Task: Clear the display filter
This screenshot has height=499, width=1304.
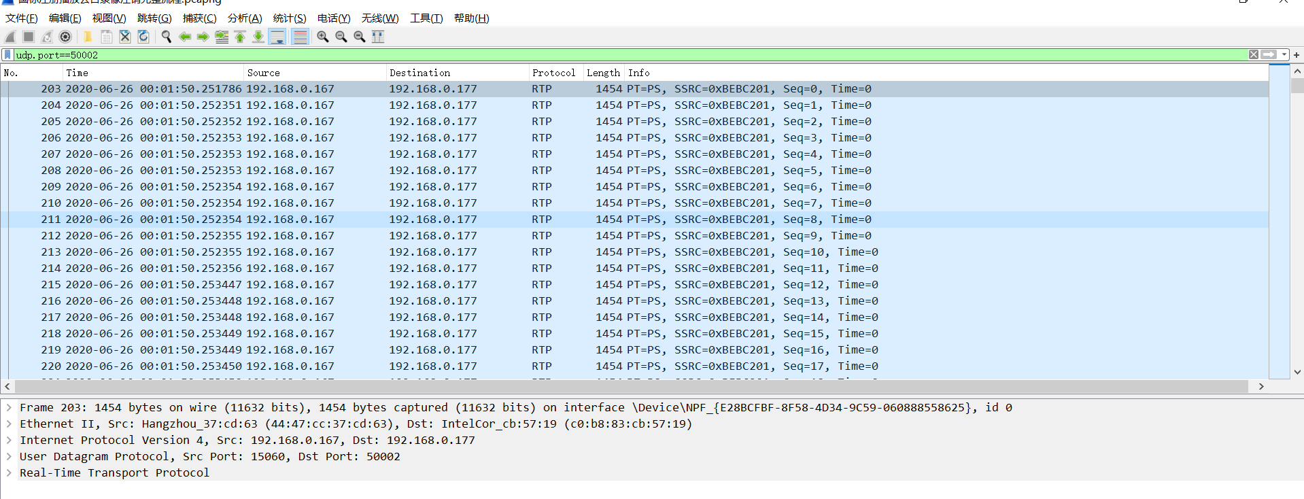Action: click(x=1254, y=54)
